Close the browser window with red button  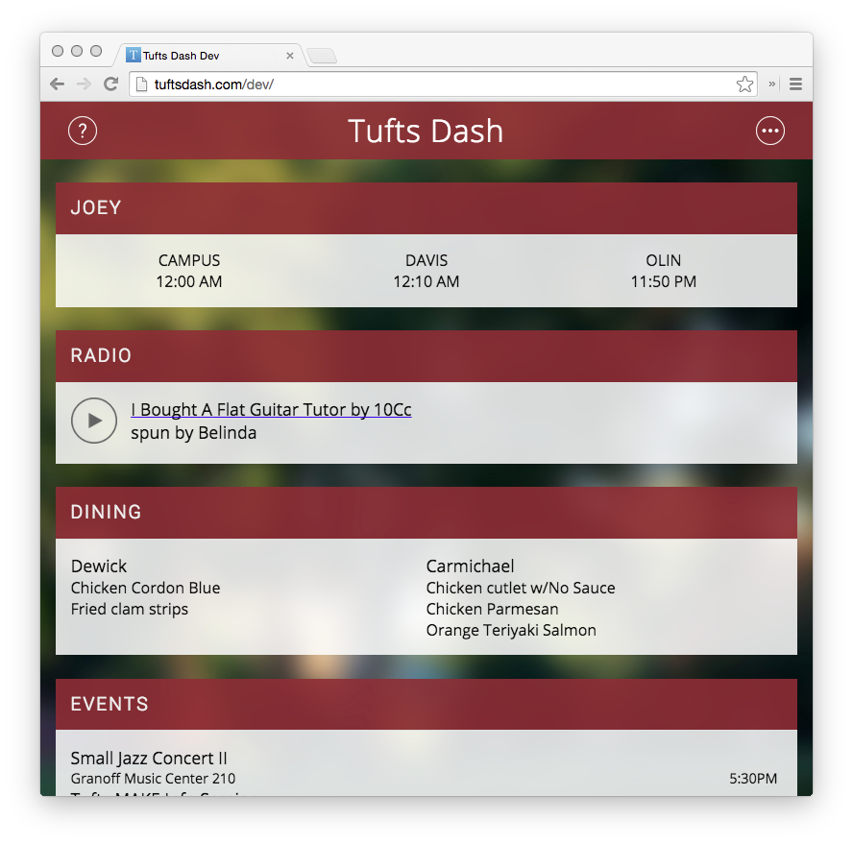(57, 51)
